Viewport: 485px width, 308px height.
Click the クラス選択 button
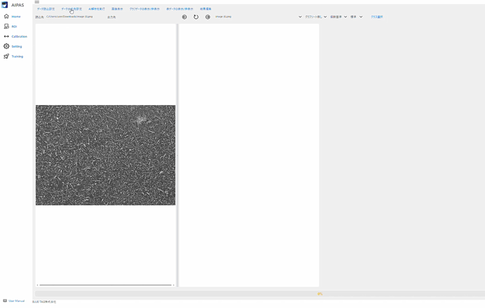tap(377, 17)
